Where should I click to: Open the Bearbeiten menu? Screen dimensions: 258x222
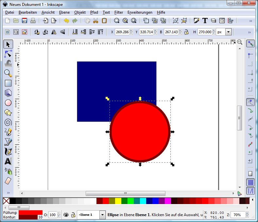(28, 12)
